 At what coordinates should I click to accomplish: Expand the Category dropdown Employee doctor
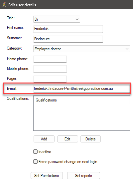point(81,49)
